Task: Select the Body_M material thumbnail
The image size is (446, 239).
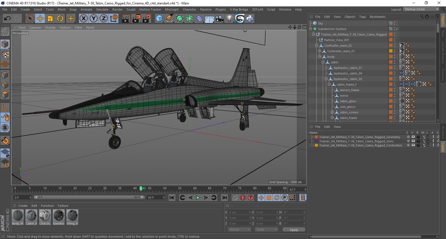Action: (x=18, y=215)
